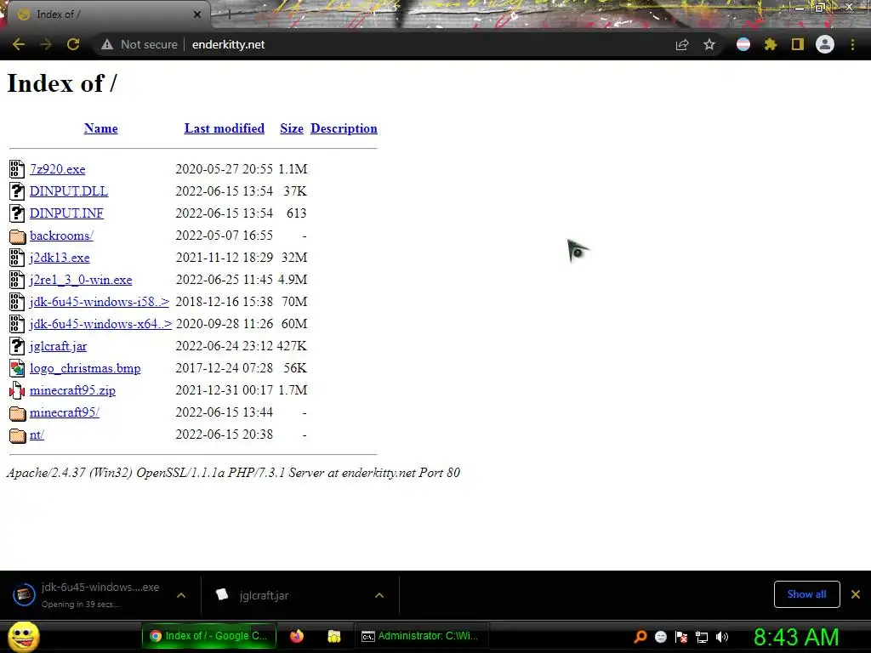Switch to the Administrator command prompt taskbar item
The width and height of the screenshot is (871, 653).
point(422,636)
